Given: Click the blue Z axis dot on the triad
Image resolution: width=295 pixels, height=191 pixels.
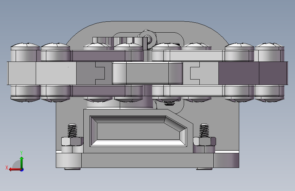Looking at the screenshot, I should tap(22, 170).
